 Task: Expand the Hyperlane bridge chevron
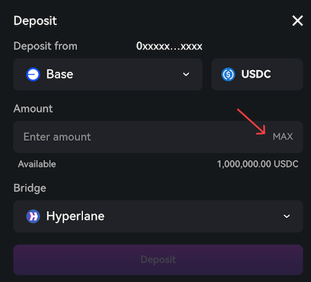[287, 216]
